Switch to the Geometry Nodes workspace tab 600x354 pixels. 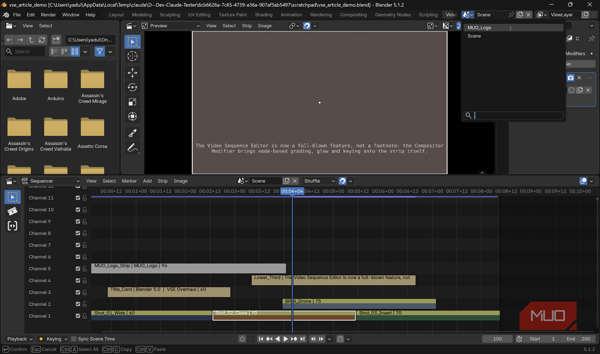(x=393, y=15)
